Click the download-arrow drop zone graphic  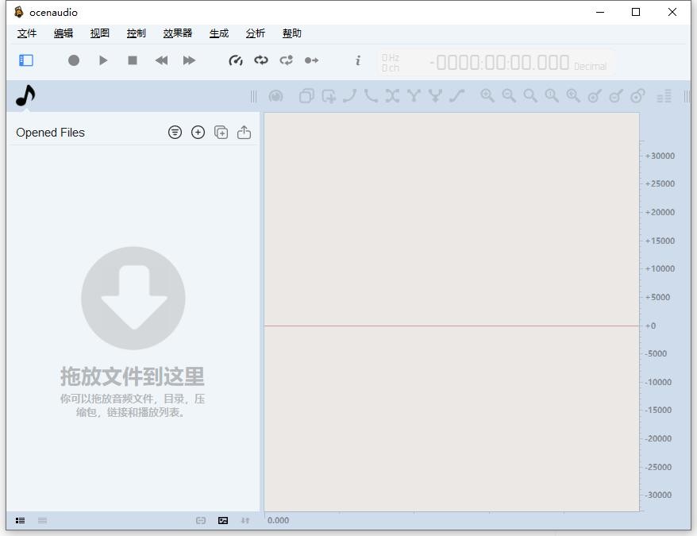tap(133, 298)
